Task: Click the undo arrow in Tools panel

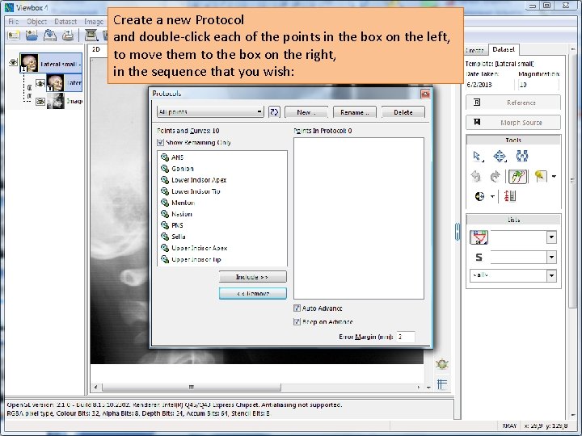Action: [477, 177]
